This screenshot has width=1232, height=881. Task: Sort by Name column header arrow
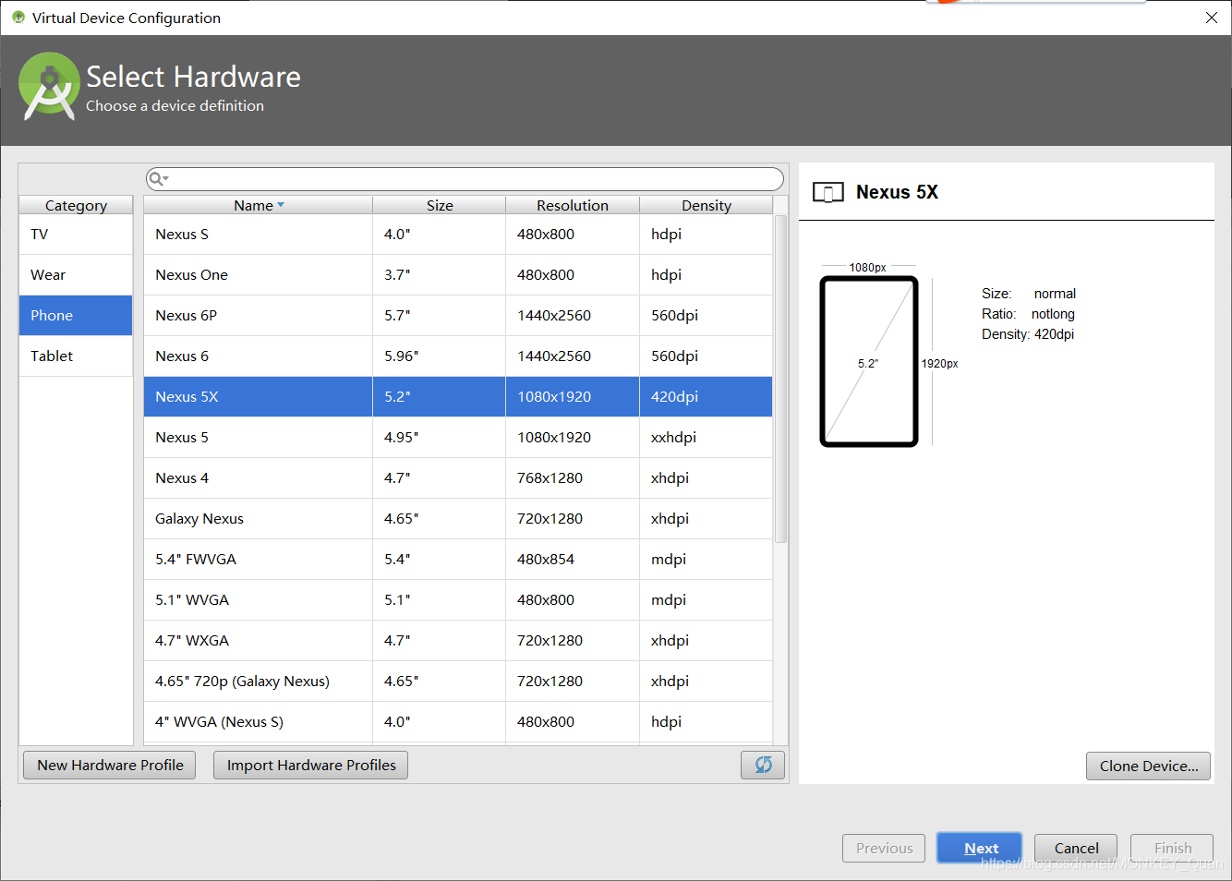(281, 205)
